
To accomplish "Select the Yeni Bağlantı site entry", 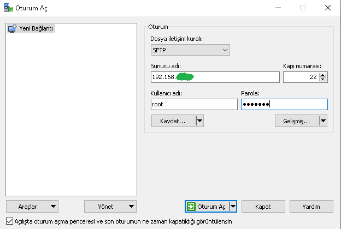I will click(31, 28).
